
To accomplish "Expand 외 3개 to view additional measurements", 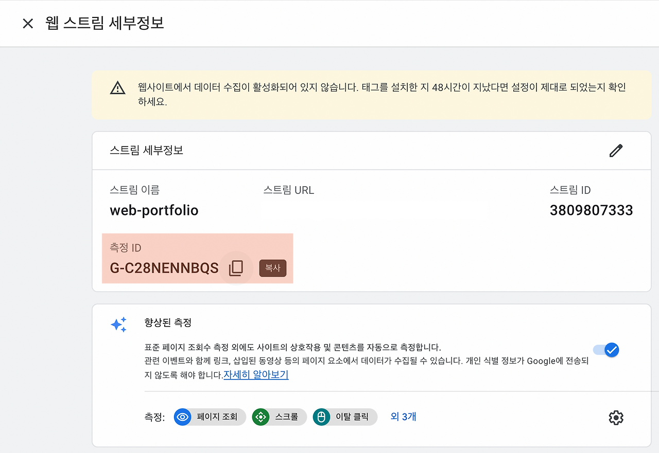I will [x=403, y=416].
